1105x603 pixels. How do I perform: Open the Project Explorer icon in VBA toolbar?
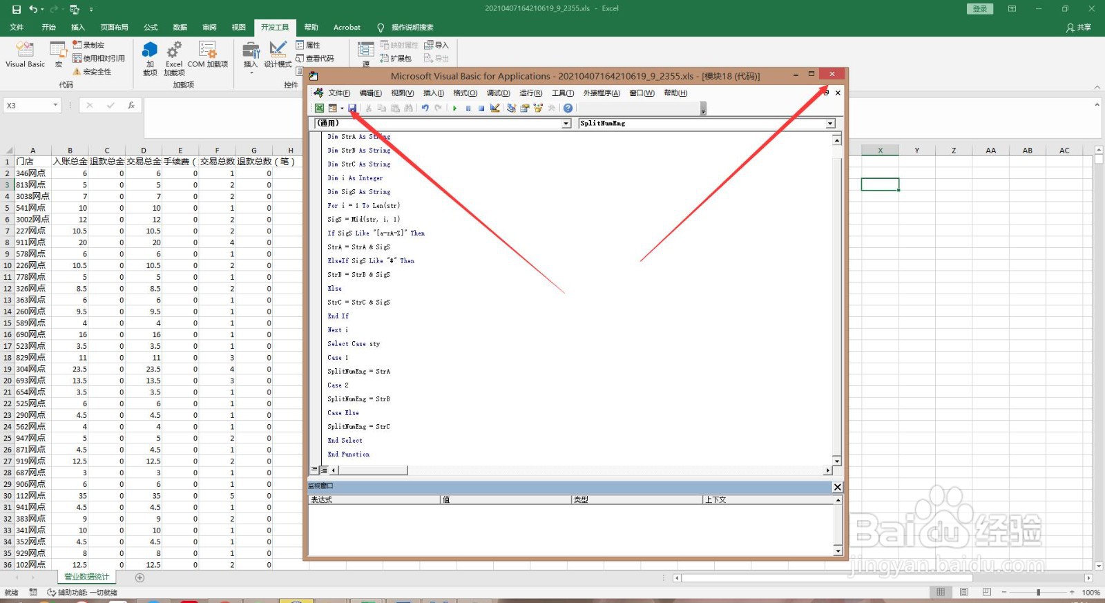[x=511, y=108]
